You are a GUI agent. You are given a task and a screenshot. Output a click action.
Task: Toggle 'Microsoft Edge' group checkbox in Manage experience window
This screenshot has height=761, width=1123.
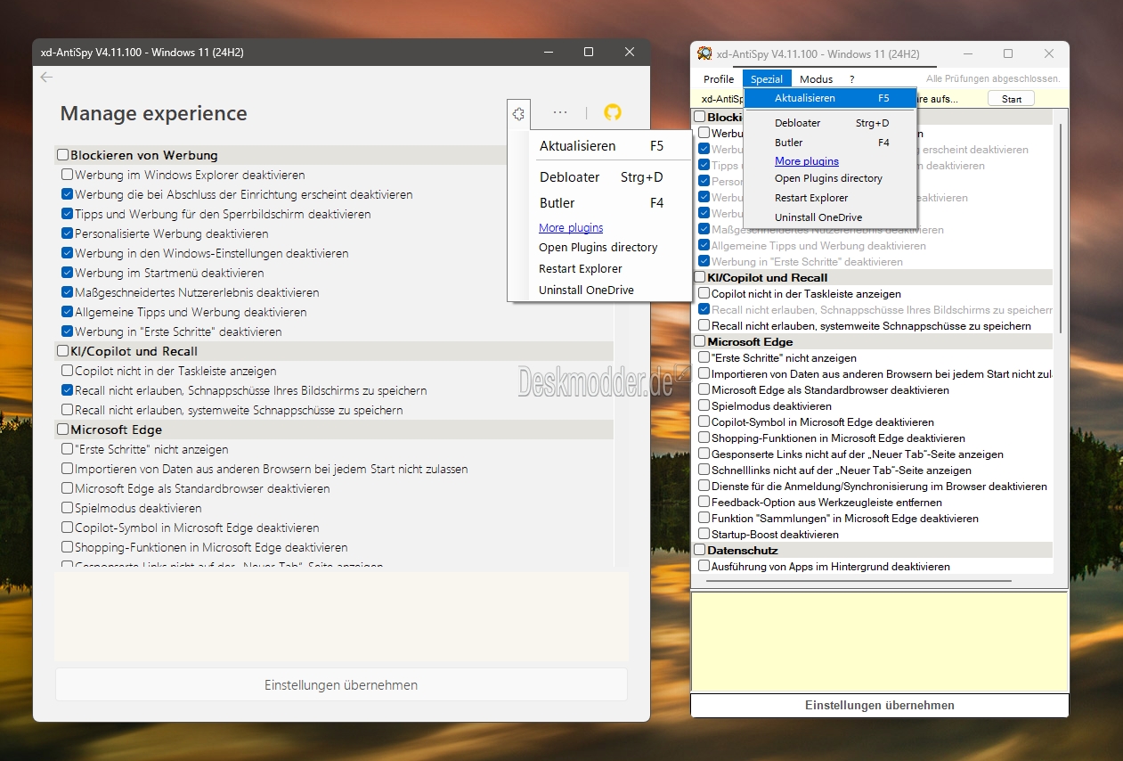click(63, 430)
